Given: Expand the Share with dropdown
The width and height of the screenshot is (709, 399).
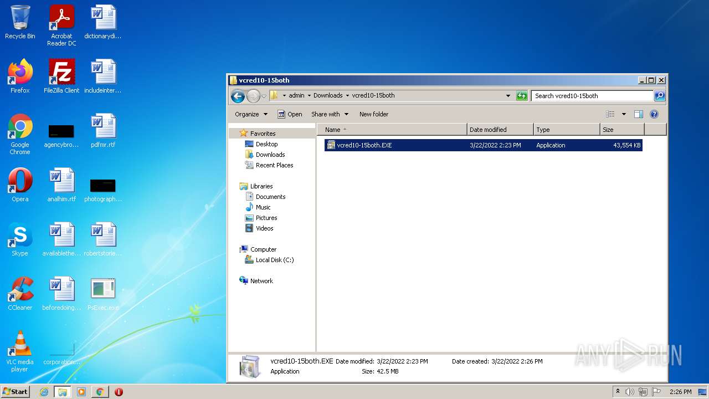Looking at the screenshot, I should (x=330, y=114).
